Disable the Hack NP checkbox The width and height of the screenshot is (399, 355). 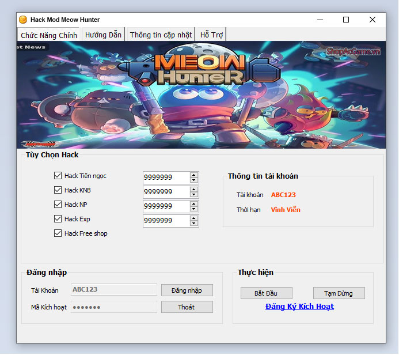[x=58, y=204]
